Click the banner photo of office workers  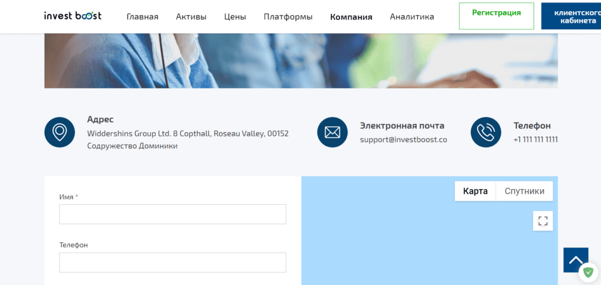(x=301, y=61)
